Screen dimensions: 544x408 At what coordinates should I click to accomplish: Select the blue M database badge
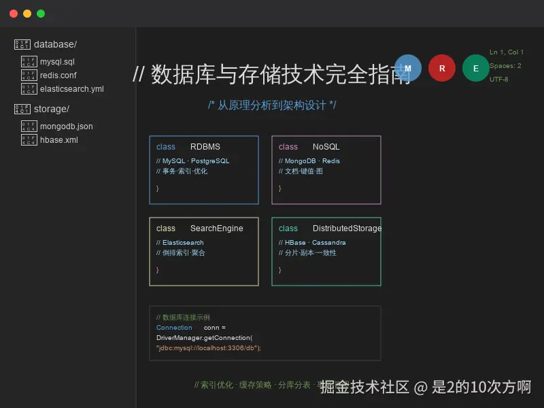click(409, 68)
